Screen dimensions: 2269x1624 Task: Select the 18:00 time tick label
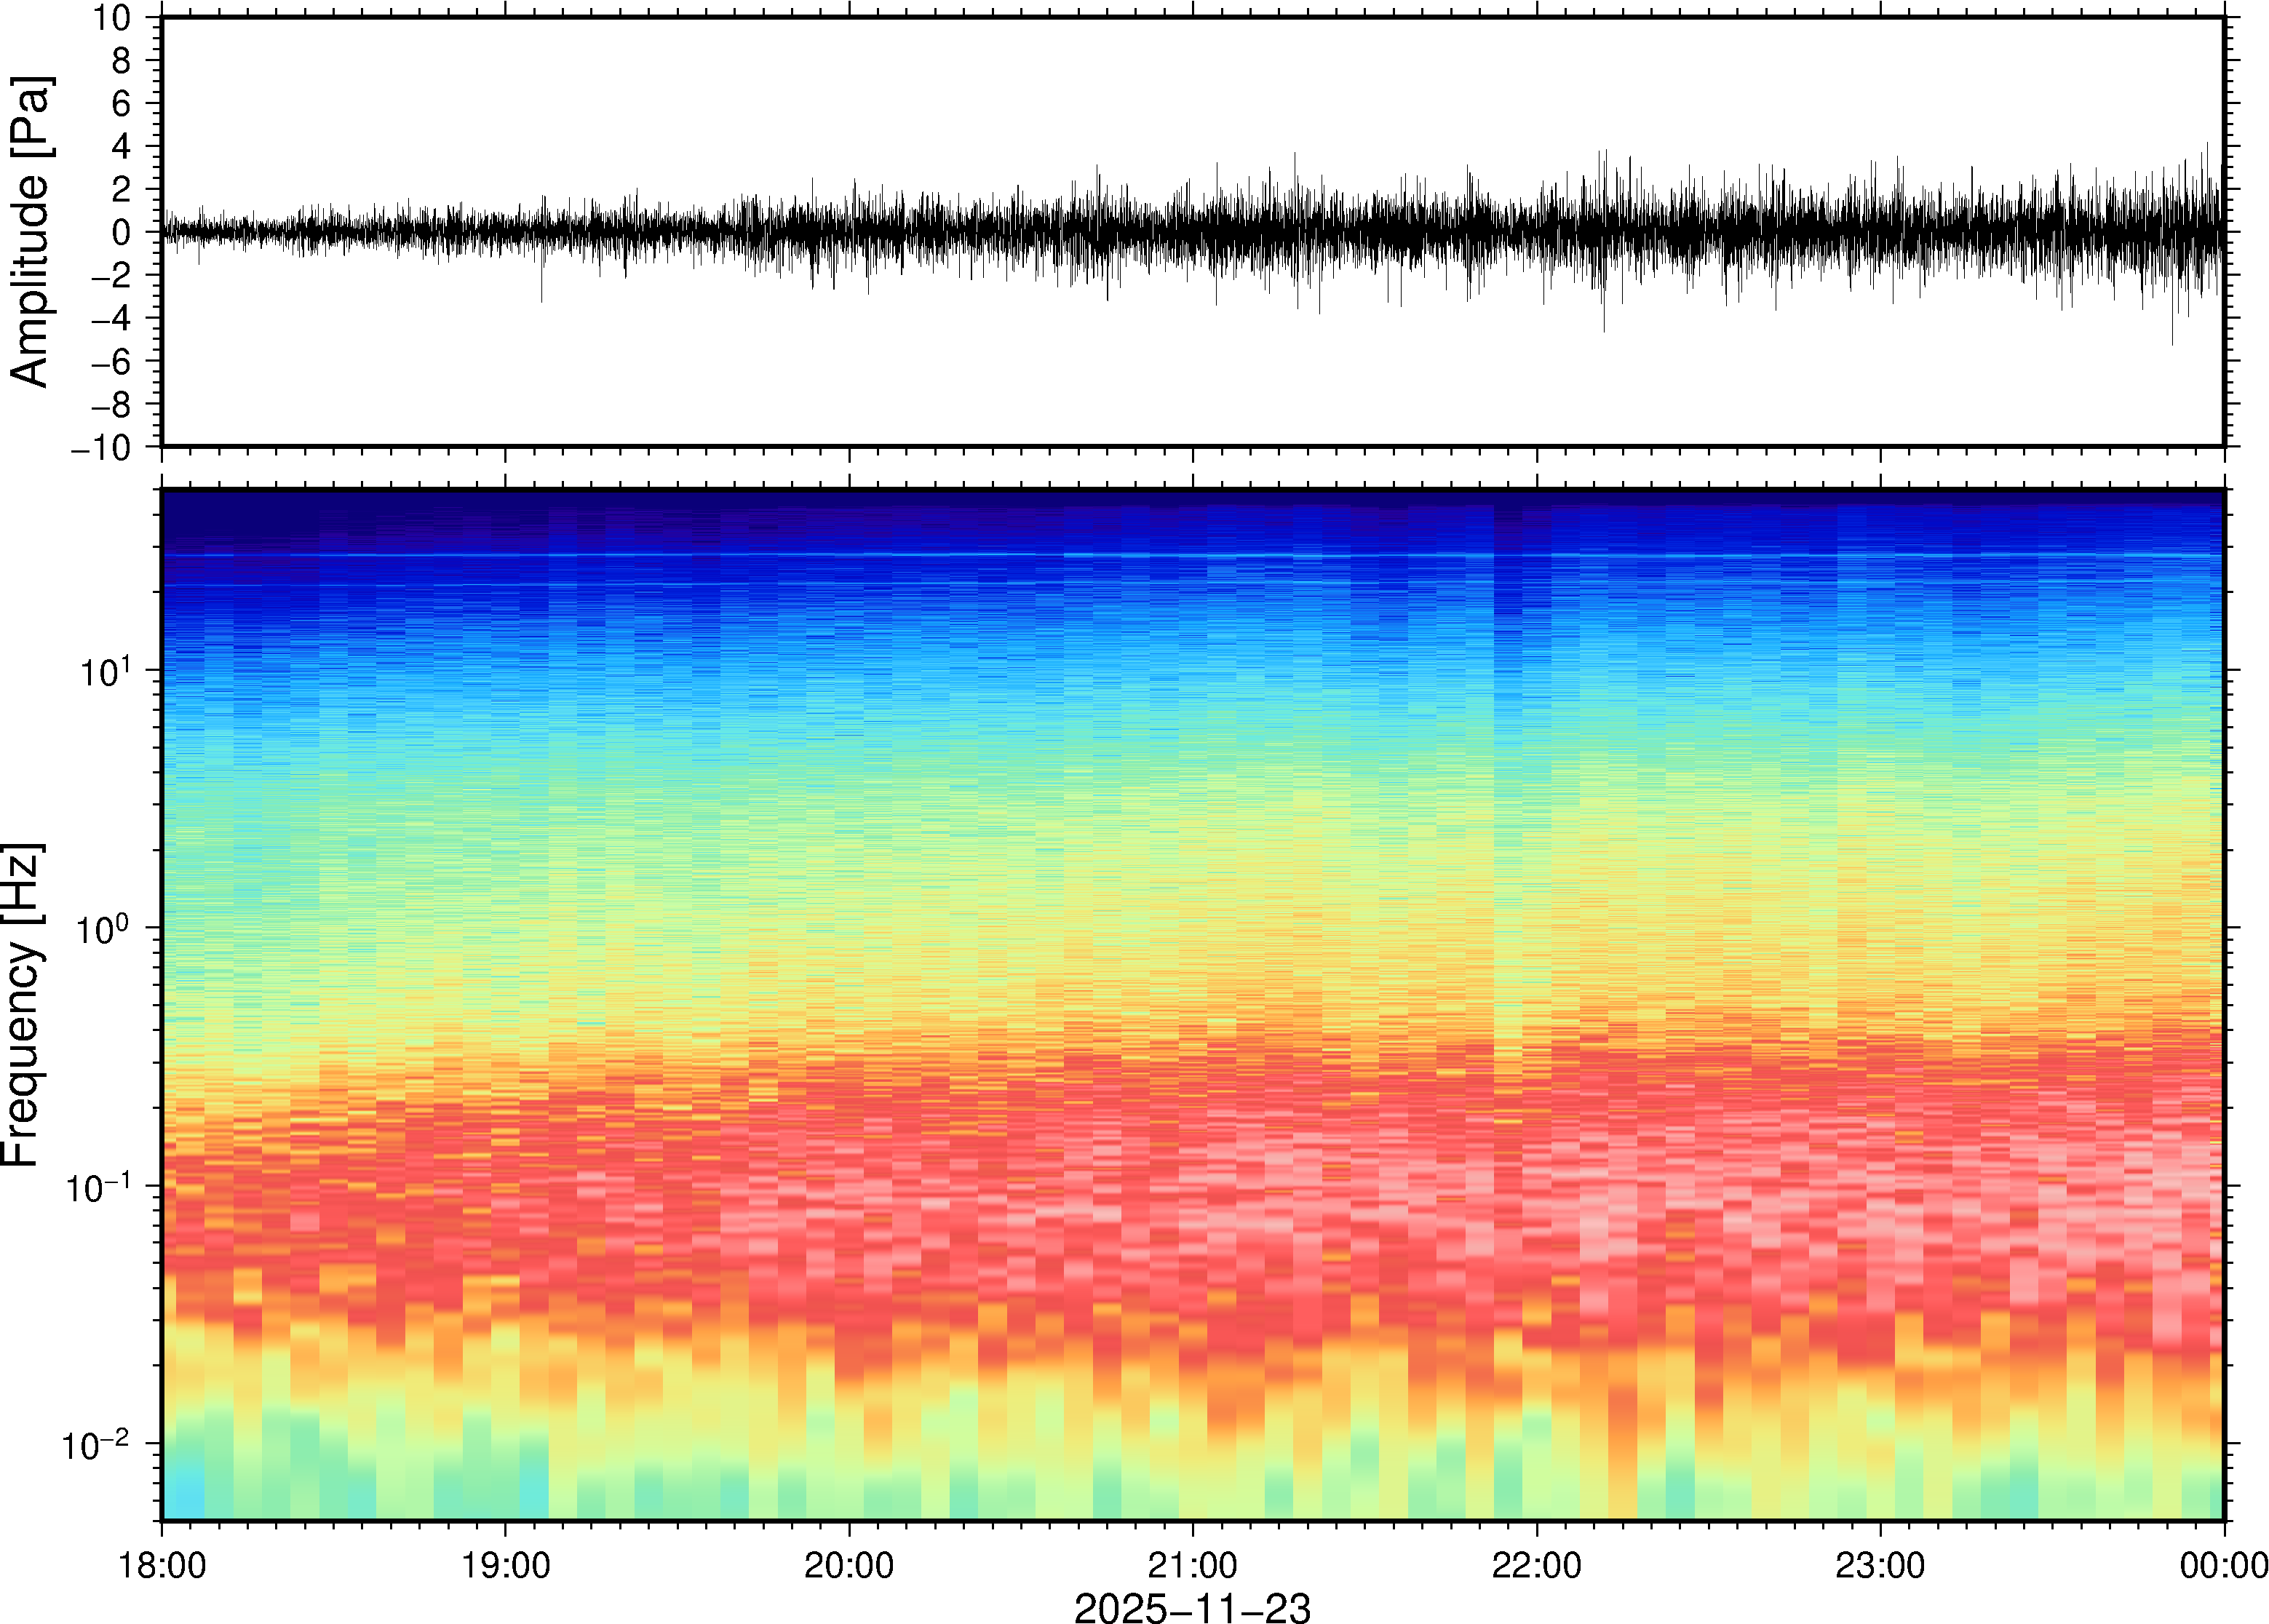coord(162,1565)
